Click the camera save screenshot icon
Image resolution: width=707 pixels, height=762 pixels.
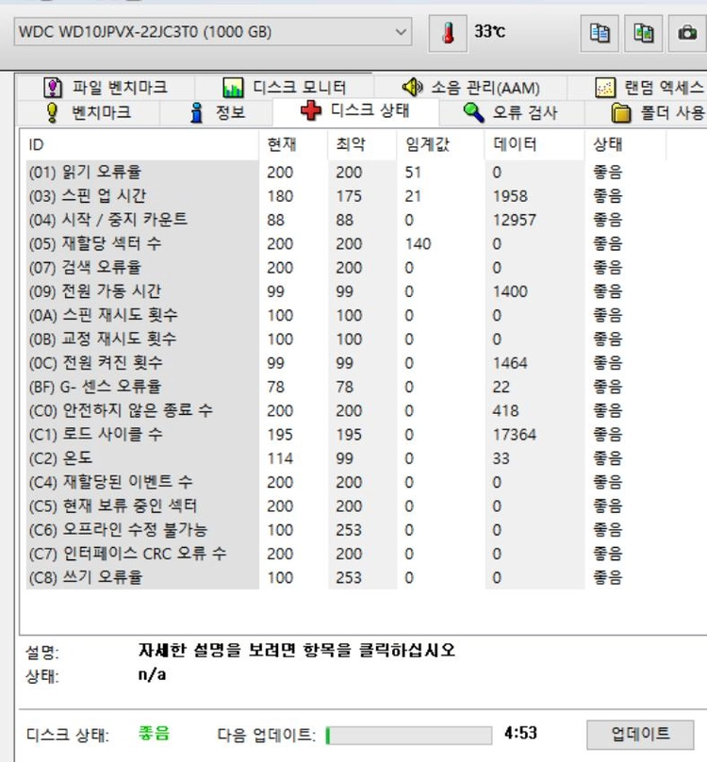[x=687, y=33]
